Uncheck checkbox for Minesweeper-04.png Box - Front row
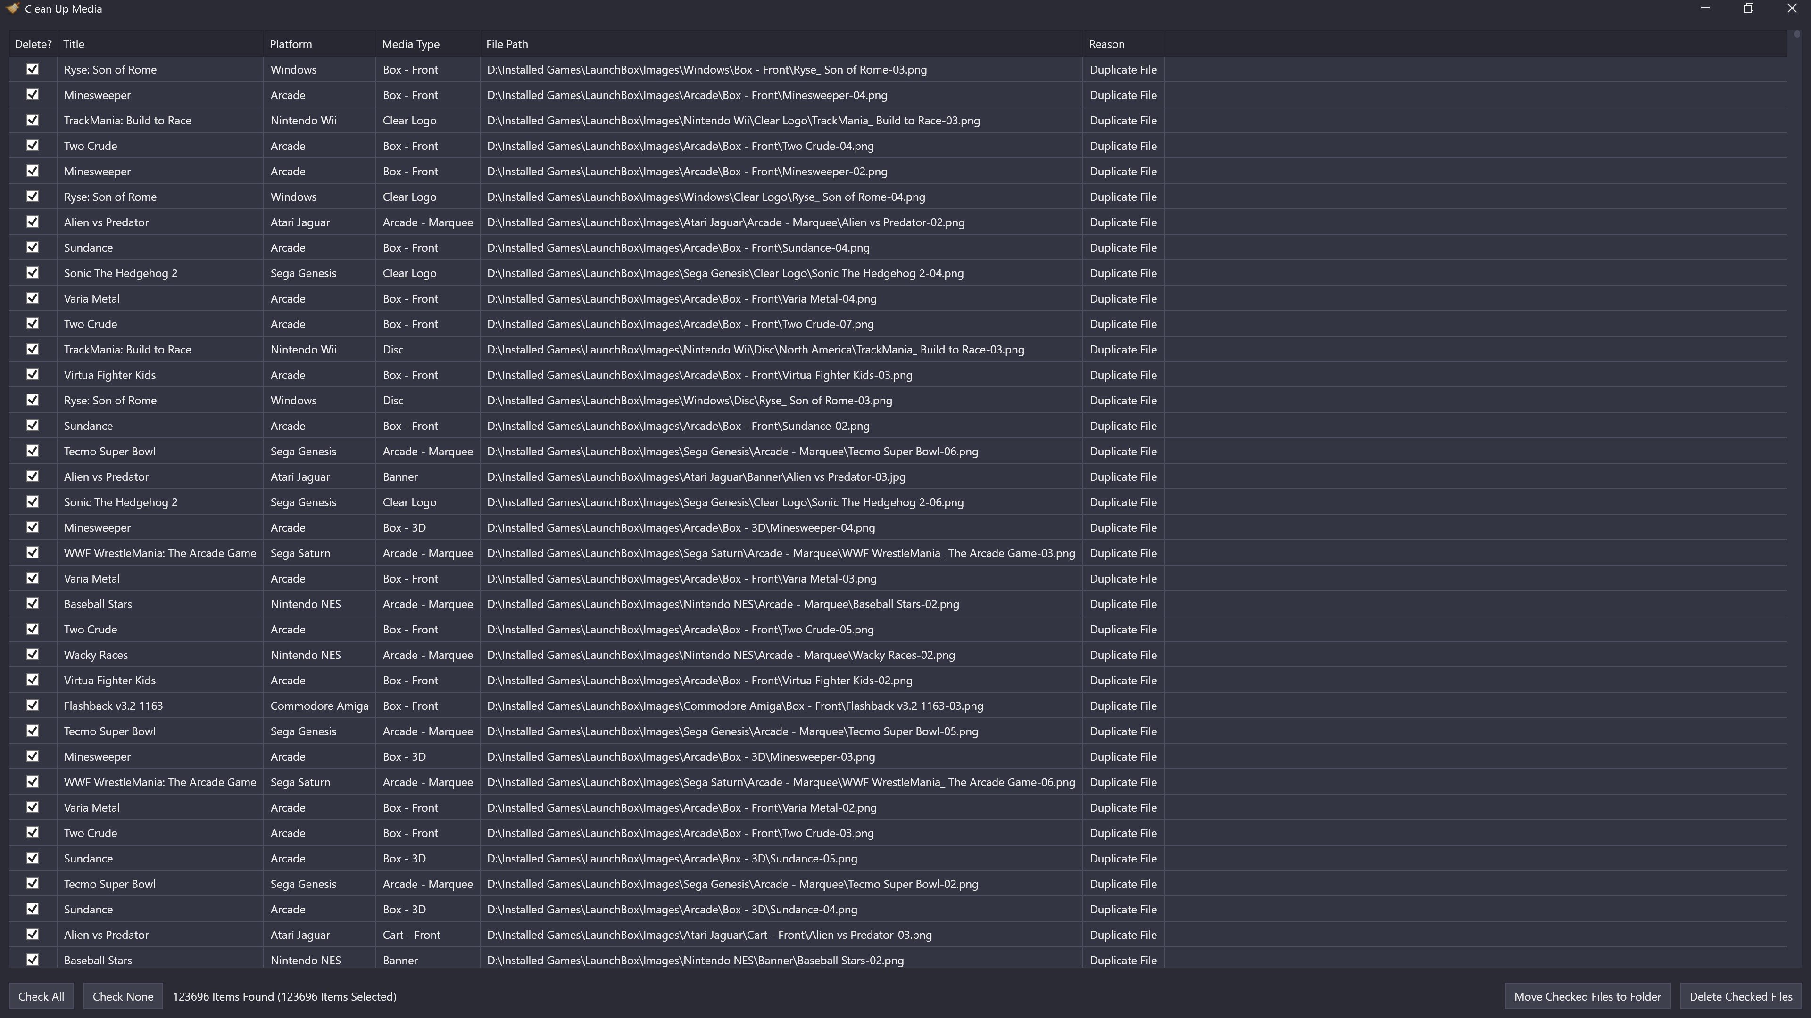Screen dimensions: 1811x1018 (33, 94)
